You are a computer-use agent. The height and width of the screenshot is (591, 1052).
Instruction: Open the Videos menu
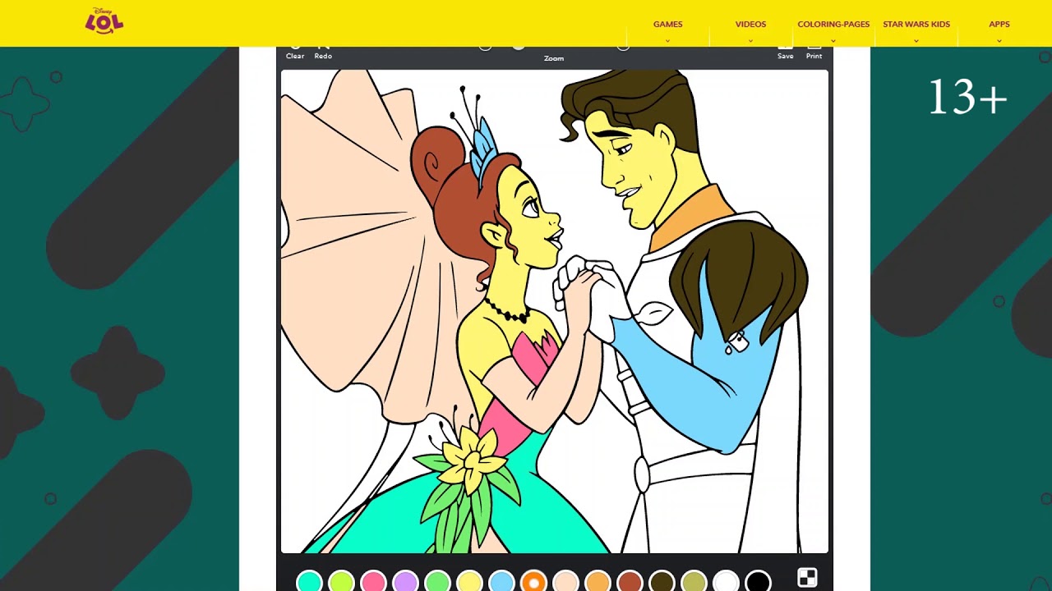[750, 24]
